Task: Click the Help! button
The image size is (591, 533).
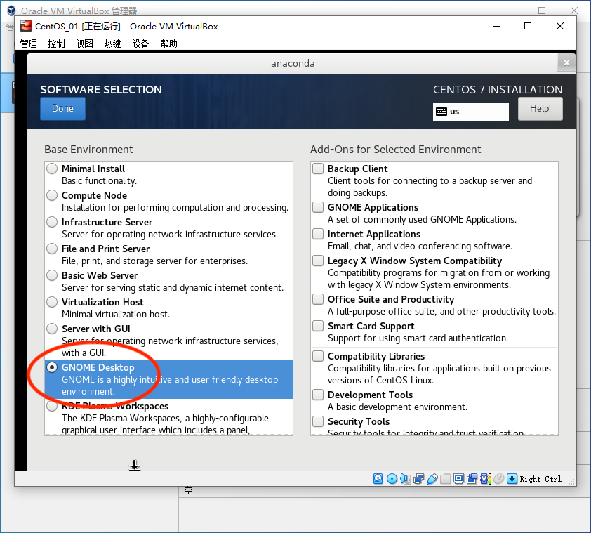Action: click(x=540, y=109)
